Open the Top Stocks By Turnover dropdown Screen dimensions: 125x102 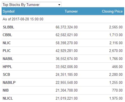click(32, 5)
